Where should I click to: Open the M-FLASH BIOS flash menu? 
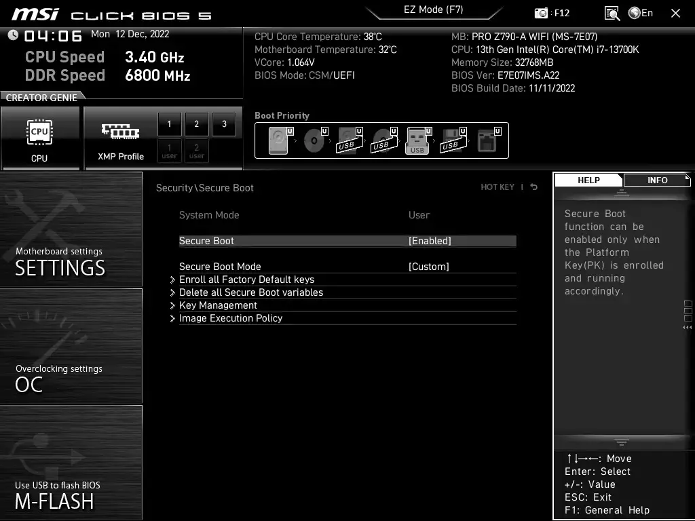pyautogui.click(x=71, y=463)
